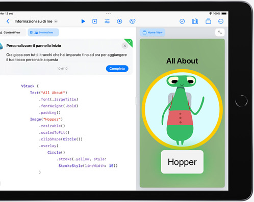Image resolution: width=254 pixels, height=202 pixels.
Task: Open the sliders settings icon
Action: click(107, 21)
